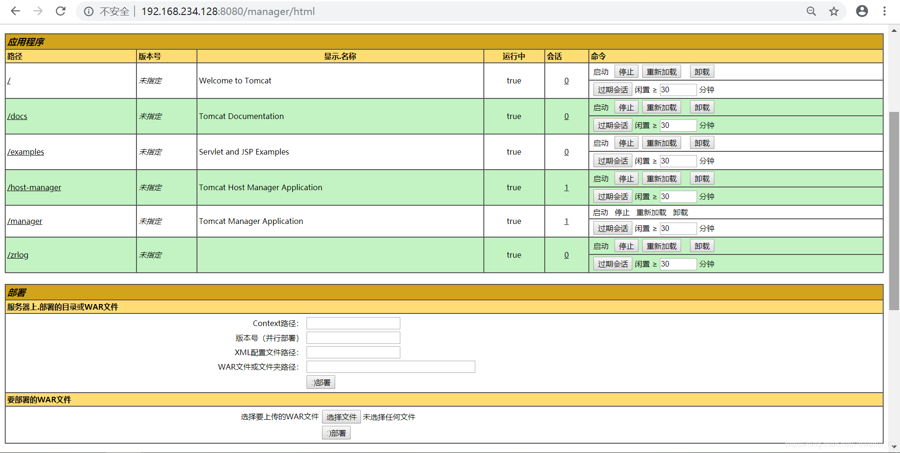
Task: Click idle minutes field for /manager
Action: point(678,228)
